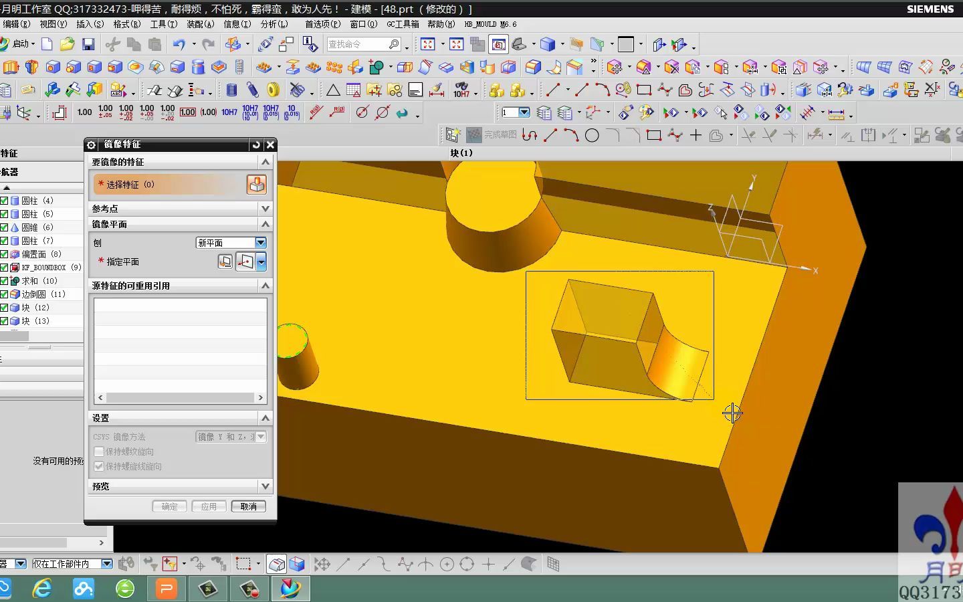
Task: Toggle the 圆柱 (4) feature checkbox
Action: [4, 201]
